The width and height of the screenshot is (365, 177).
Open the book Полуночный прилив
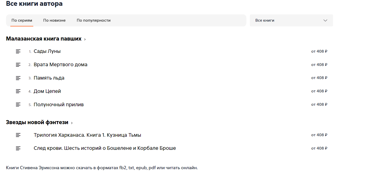pos(59,104)
